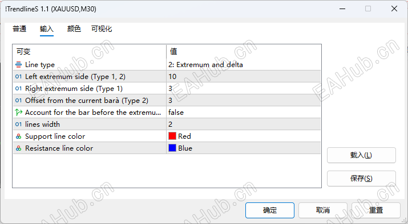Image resolution: width=408 pixels, height=224 pixels.
Task: Open the '2: Extremum and delta' value dropdown
Action: (244, 65)
